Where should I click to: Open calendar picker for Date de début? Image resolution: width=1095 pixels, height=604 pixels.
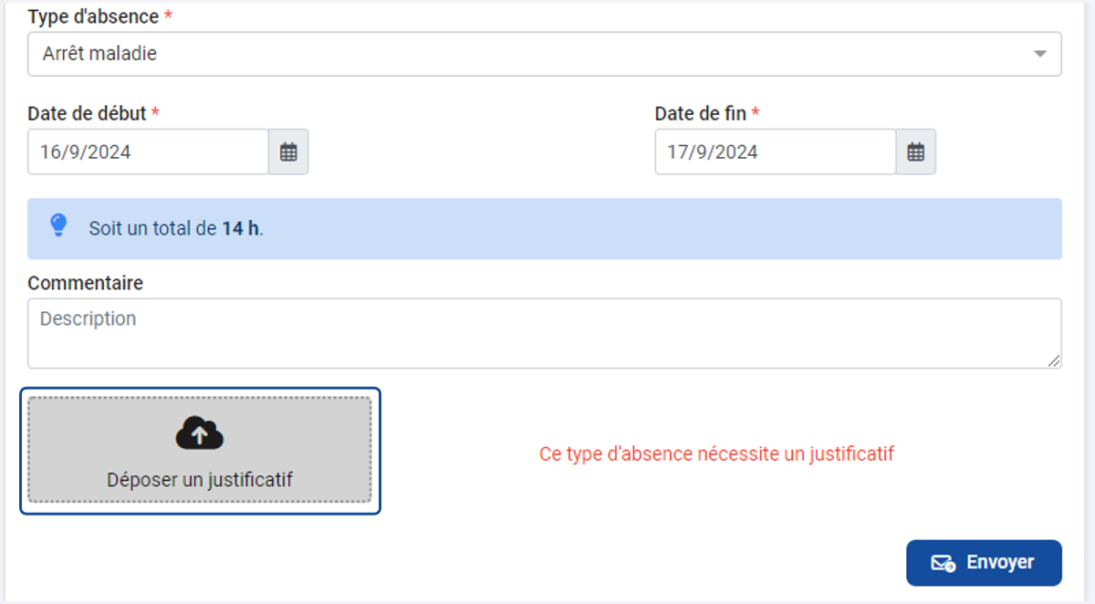(288, 151)
